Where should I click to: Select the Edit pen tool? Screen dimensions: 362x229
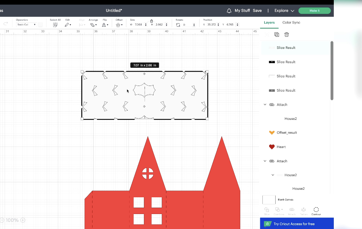[67, 24]
